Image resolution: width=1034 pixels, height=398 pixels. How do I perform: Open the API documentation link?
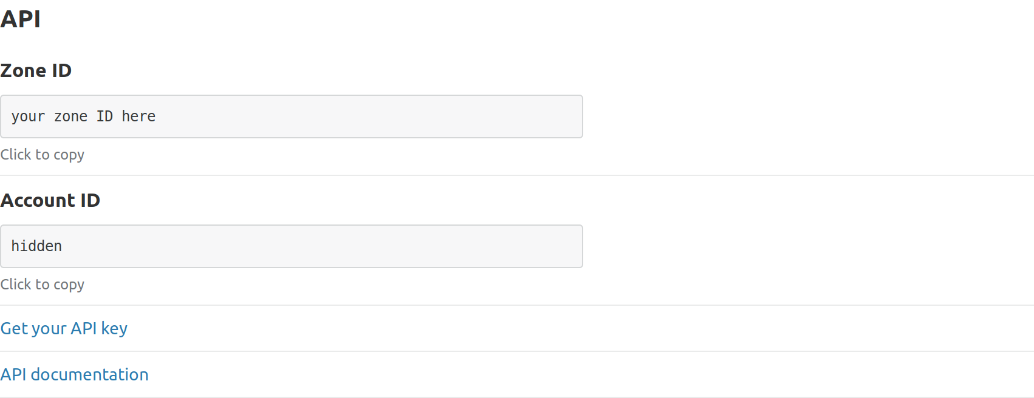(74, 374)
